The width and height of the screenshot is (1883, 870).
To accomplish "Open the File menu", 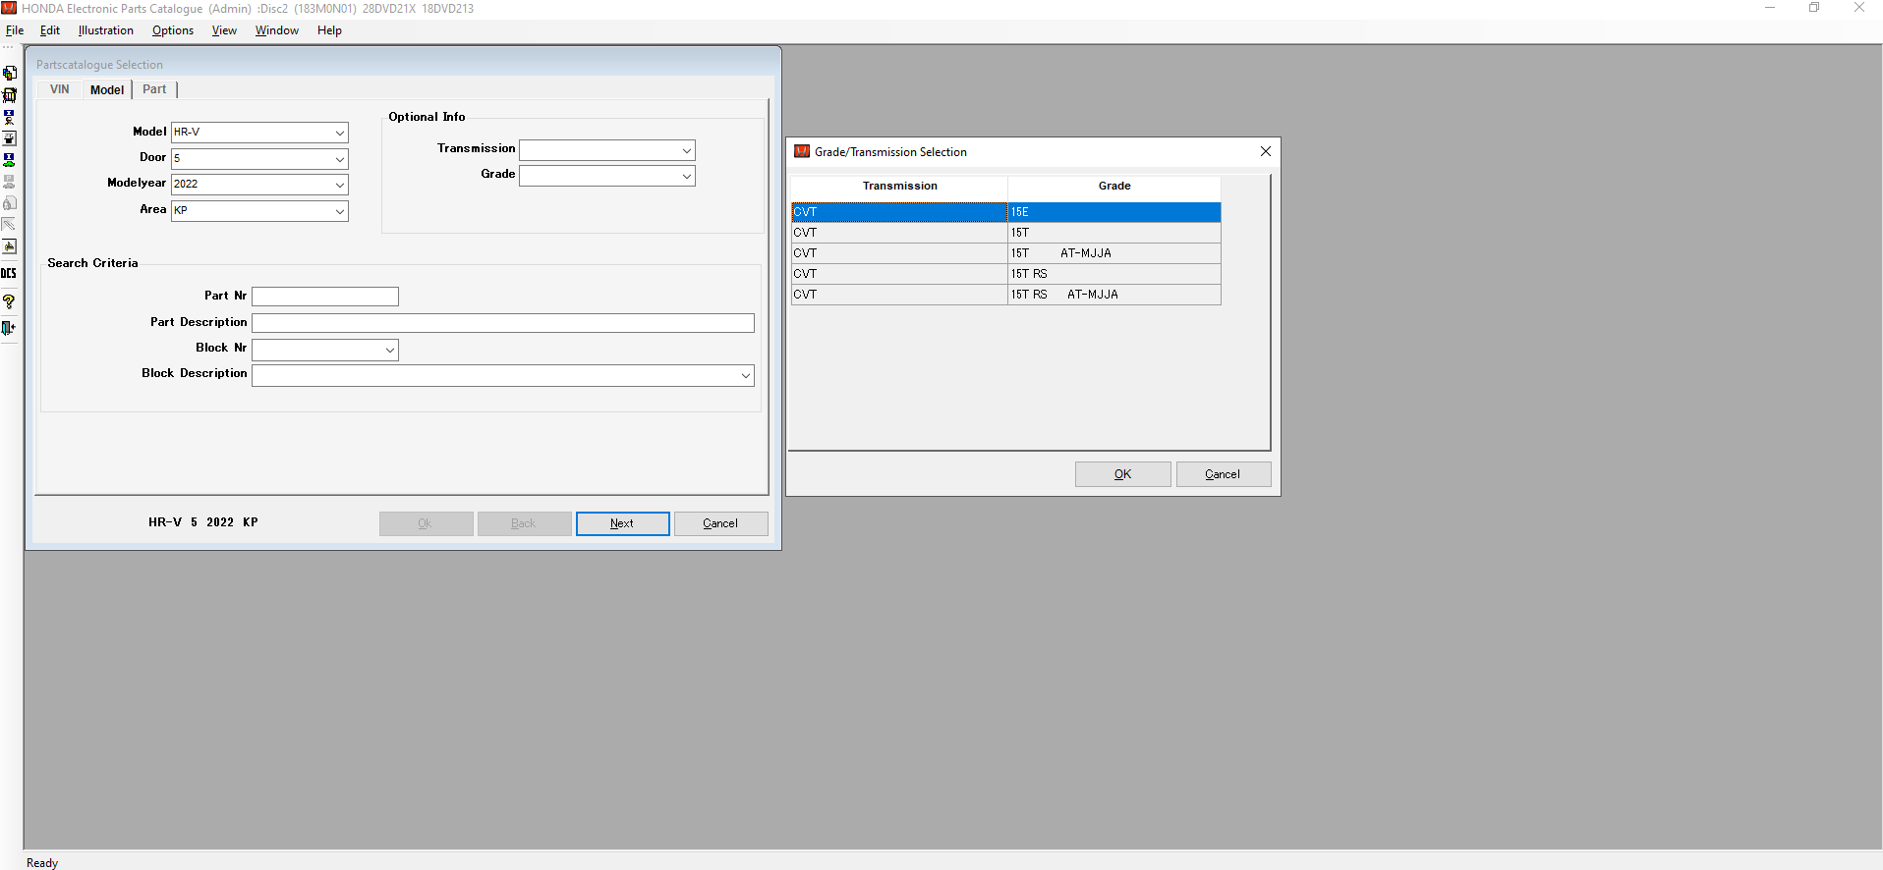I will (15, 30).
